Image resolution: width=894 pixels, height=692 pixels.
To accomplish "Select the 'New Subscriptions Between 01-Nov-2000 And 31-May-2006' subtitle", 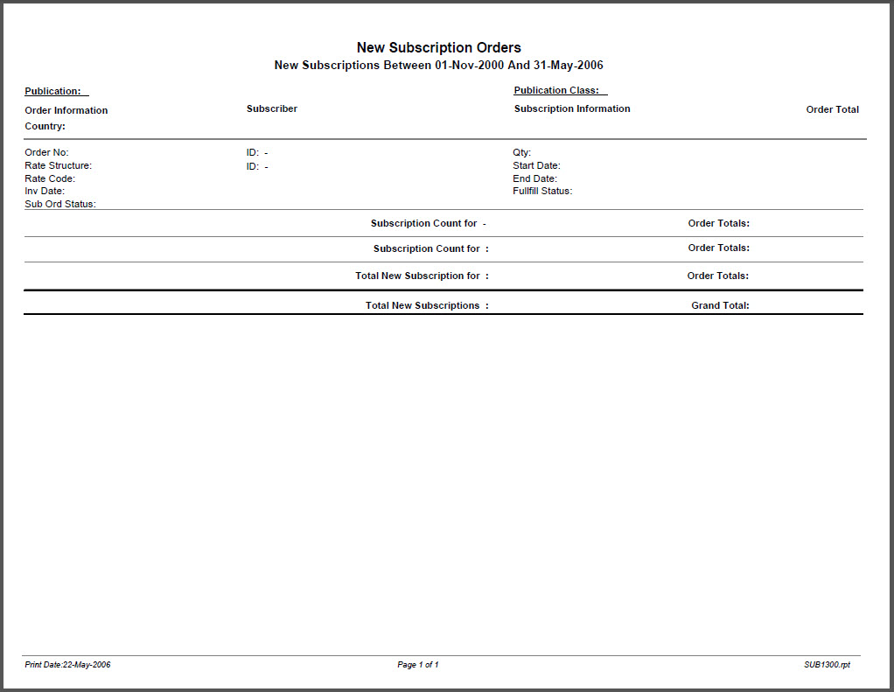I will click(x=438, y=65).
